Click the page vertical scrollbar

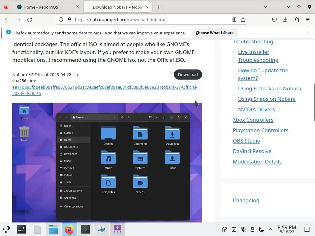click(314, 102)
